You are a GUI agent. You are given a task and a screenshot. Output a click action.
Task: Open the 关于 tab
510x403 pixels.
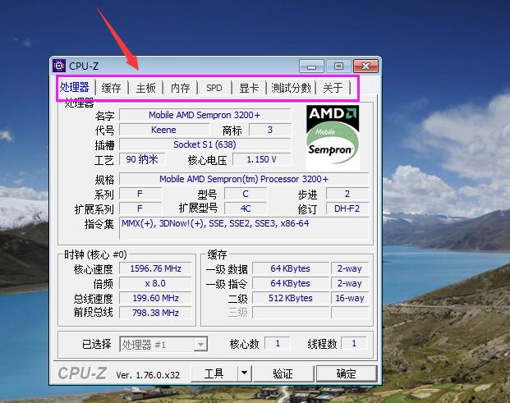pyautogui.click(x=333, y=88)
